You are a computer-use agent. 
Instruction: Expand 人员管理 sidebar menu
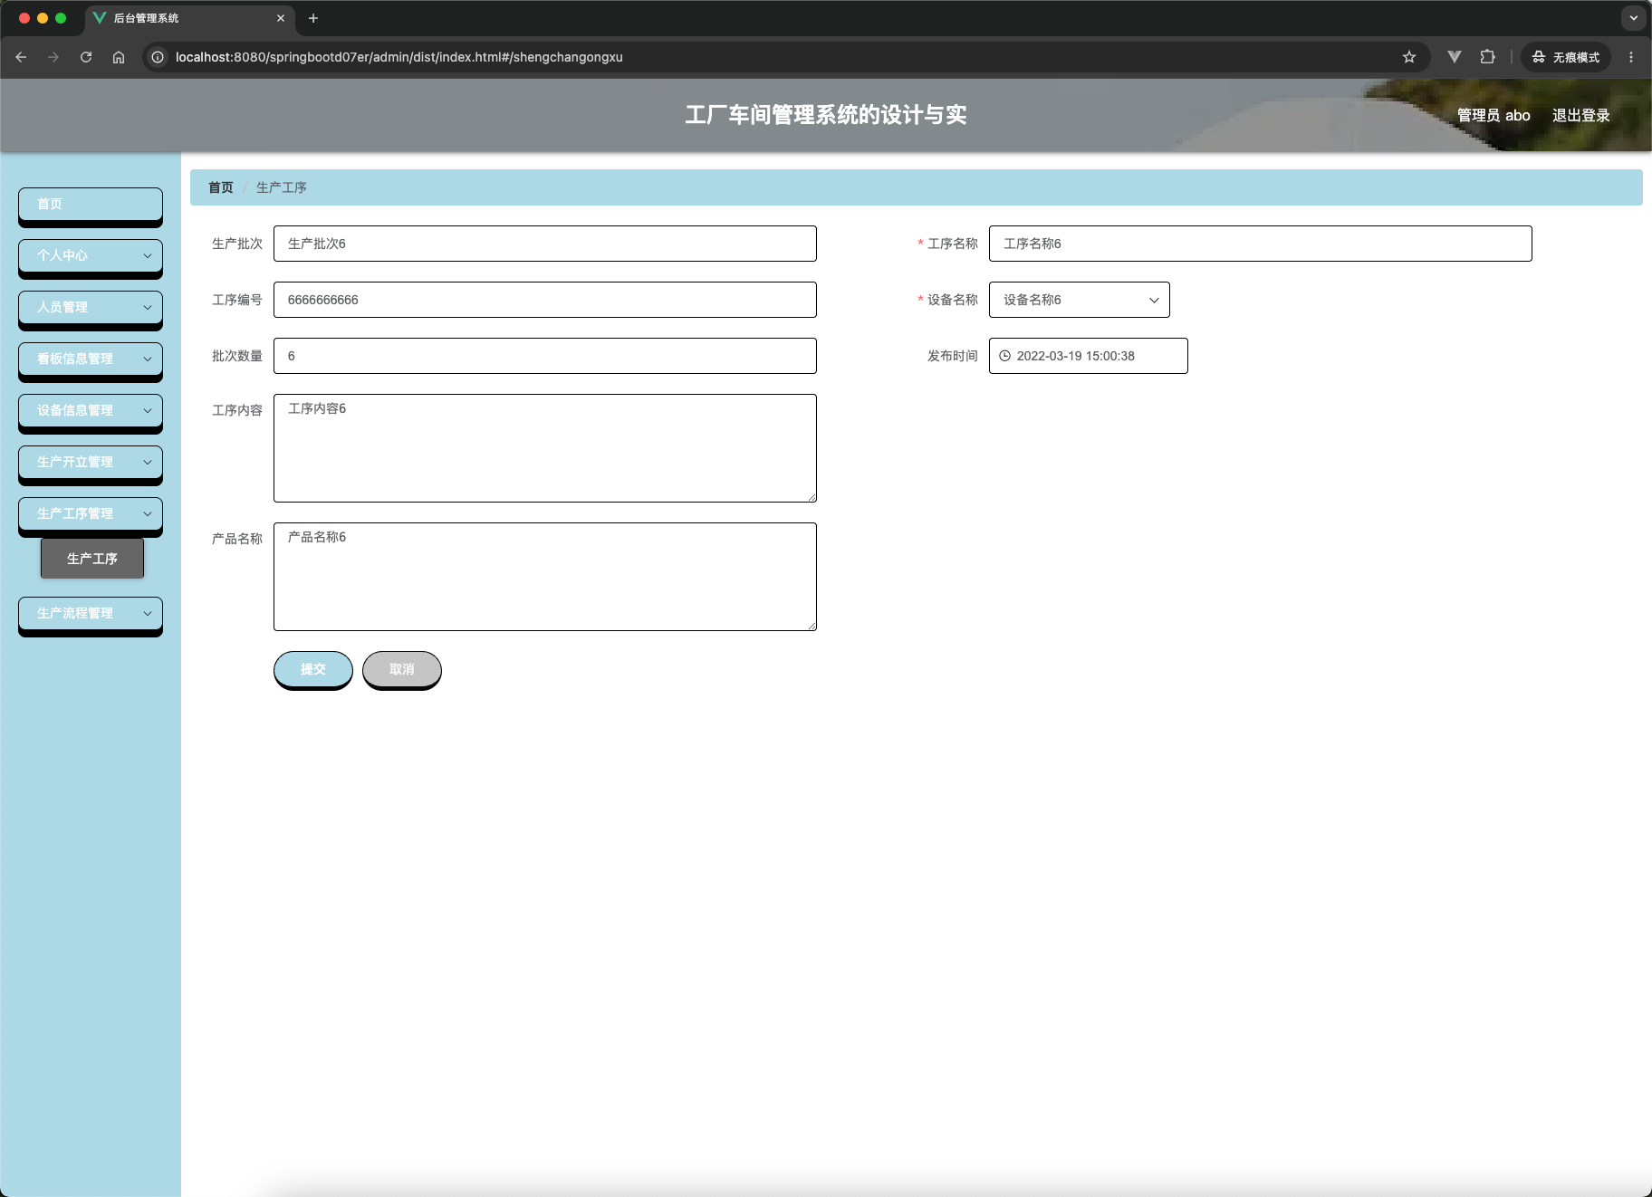click(x=91, y=308)
